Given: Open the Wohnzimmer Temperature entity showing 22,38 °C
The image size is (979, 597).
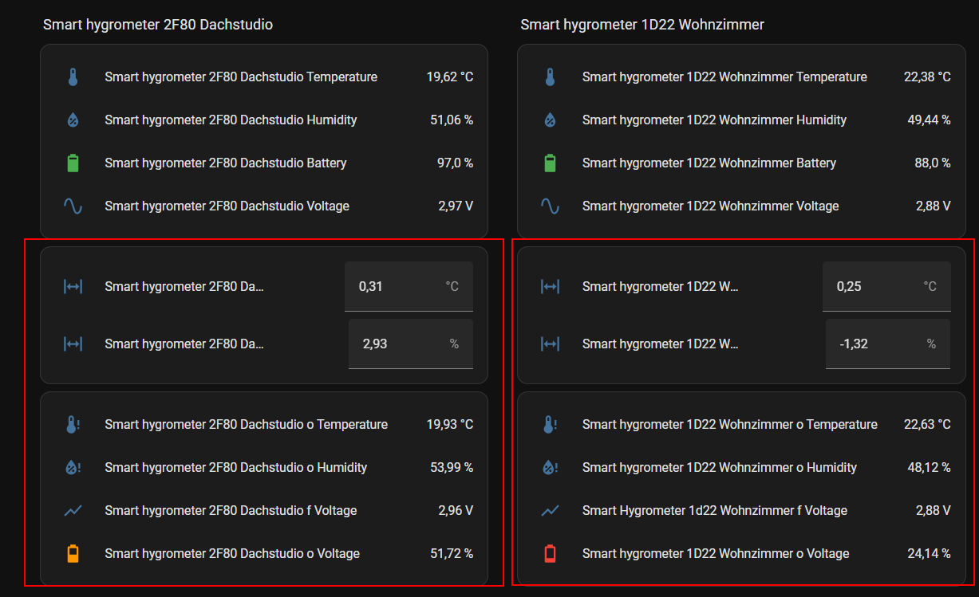Looking at the screenshot, I should click(x=724, y=77).
